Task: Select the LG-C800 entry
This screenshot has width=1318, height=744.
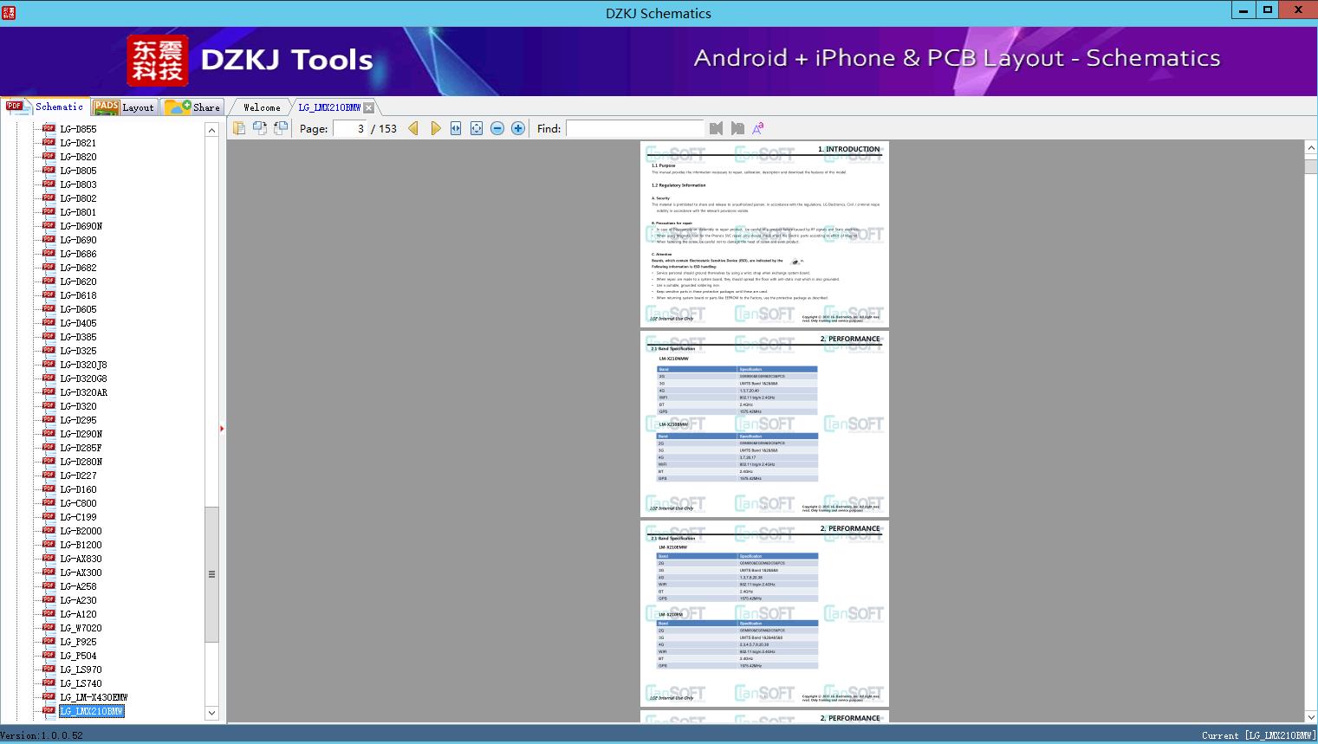Action: pyautogui.click(x=78, y=503)
